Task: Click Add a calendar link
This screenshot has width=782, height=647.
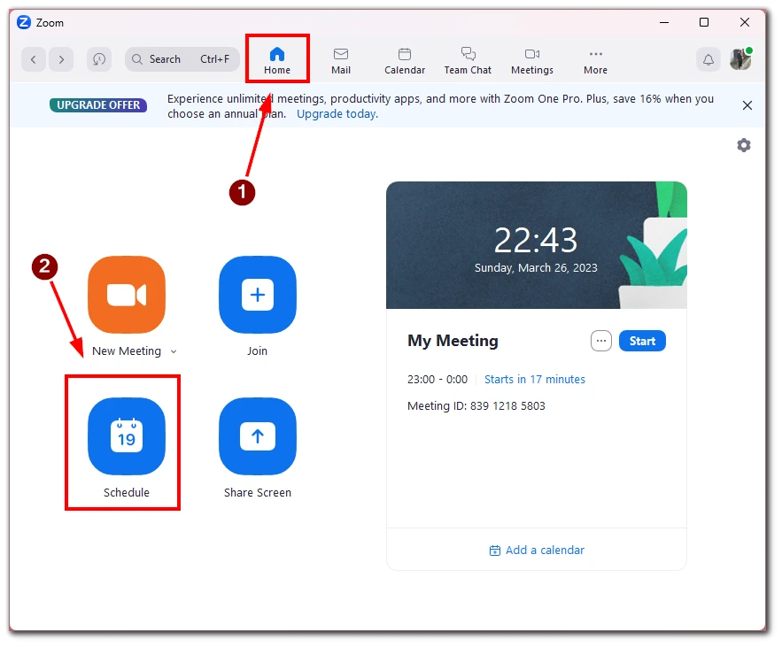Action: [537, 551]
